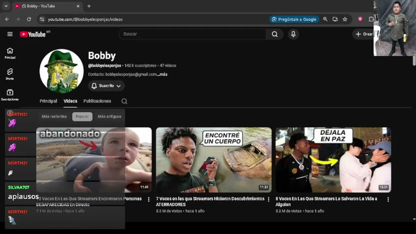This screenshot has width=416, height=234.
Task: Open Suscripciones in the sidebar
Action: [x=10, y=95]
